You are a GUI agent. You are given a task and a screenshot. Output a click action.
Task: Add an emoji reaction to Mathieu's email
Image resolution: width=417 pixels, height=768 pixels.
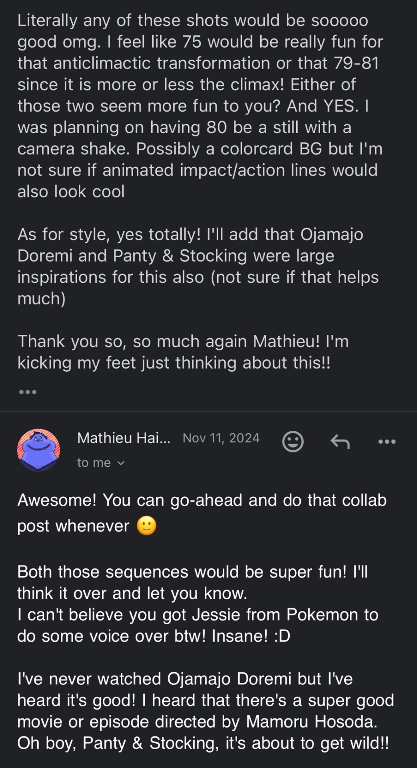[293, 442]
